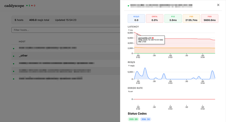
Task: Select the _other host row
Action: coord(66,56)
